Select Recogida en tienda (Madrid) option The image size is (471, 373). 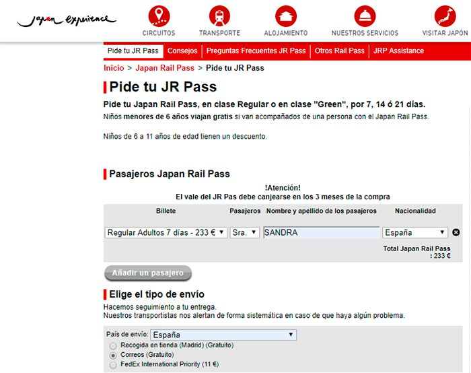click(113, 345)
